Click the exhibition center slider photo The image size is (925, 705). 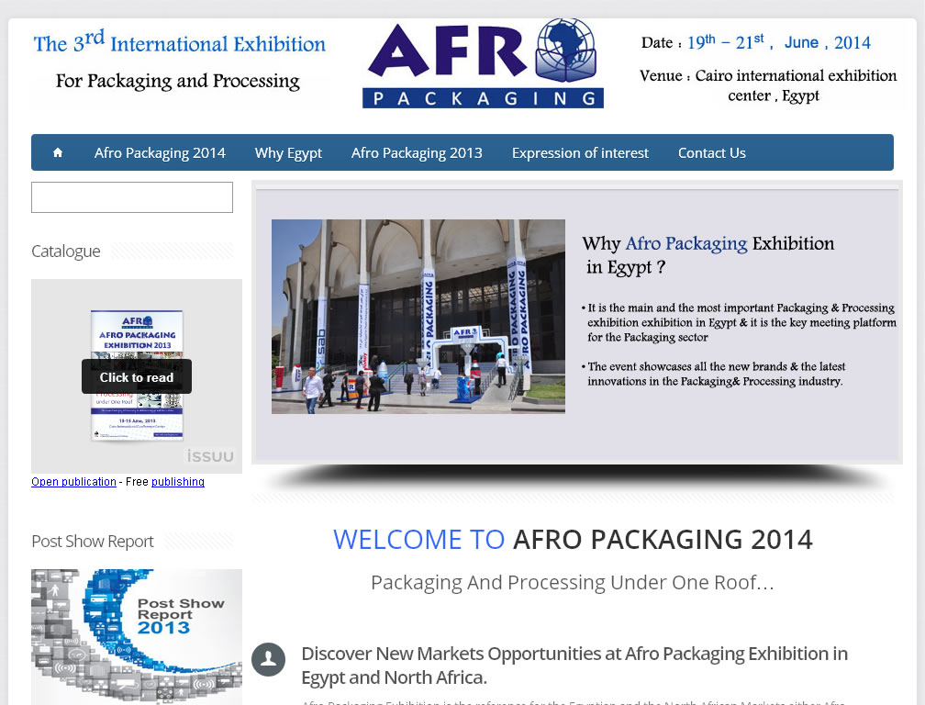click(418, 316)
